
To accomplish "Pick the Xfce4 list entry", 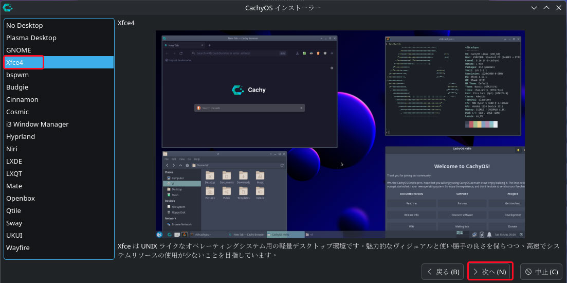I will [59, 62].
